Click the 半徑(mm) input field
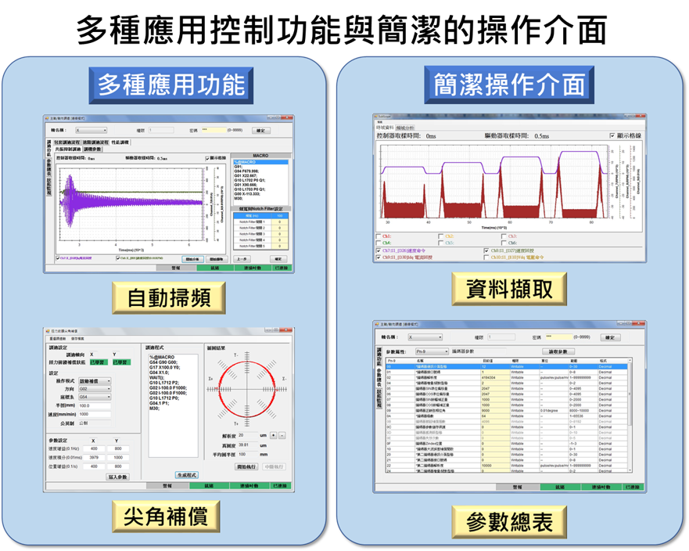 coord(94,405)
